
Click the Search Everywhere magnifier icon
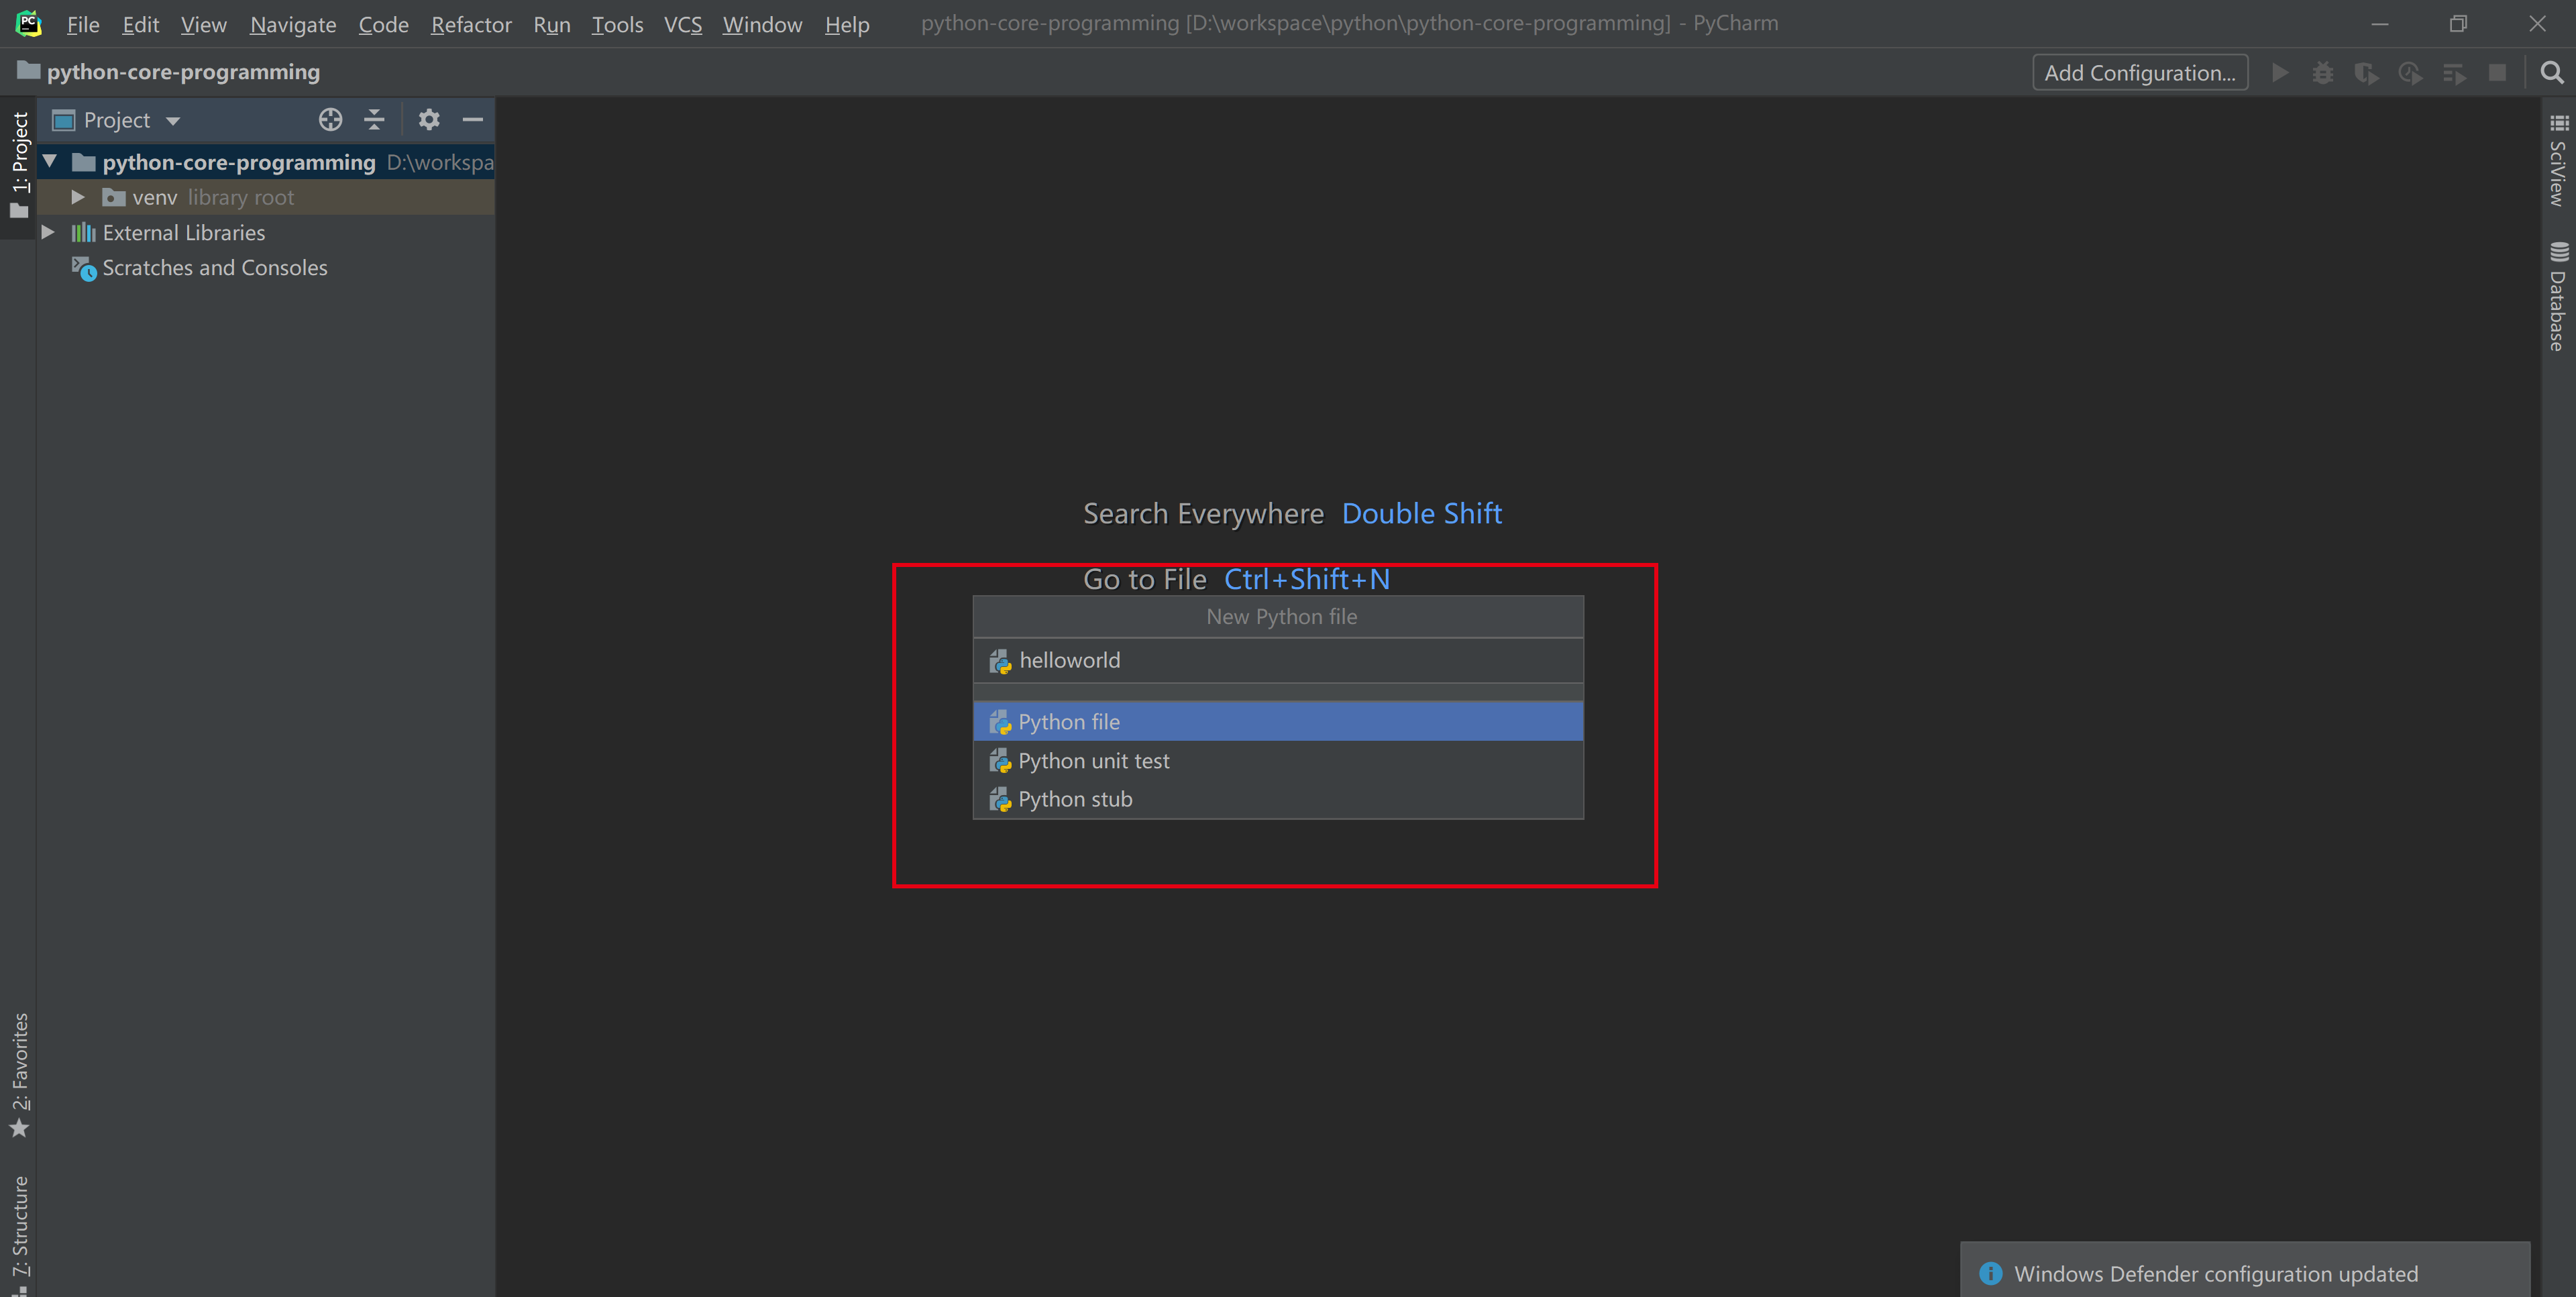[x=2553, y=72]
